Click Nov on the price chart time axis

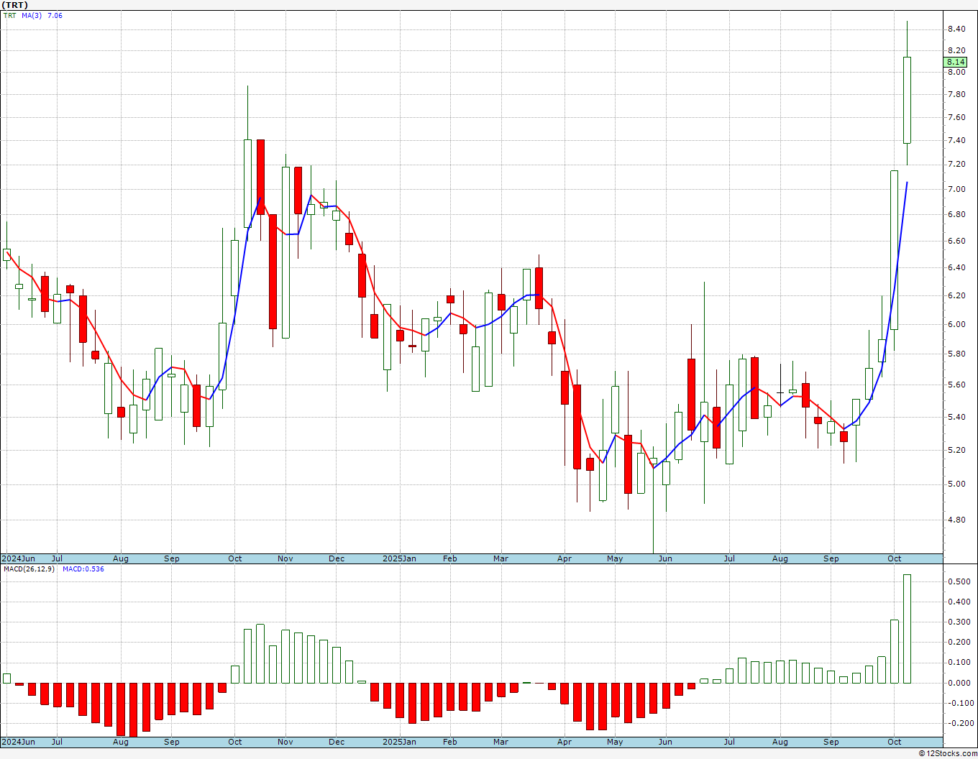[285, 558]
